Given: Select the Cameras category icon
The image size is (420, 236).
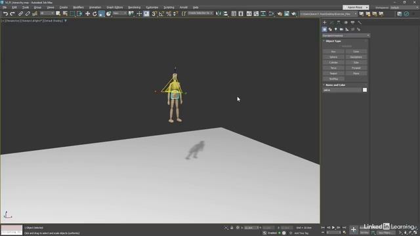Looking at the screenshot, I should (341, 29).
